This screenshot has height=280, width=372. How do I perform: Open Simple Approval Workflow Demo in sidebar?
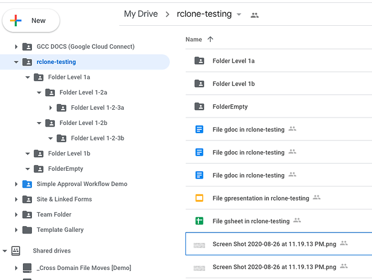click(82, 184)
